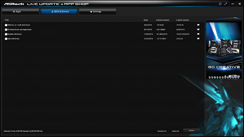Click the refresh icon in title bar
The image size is (244, 137).
[220, 4]
